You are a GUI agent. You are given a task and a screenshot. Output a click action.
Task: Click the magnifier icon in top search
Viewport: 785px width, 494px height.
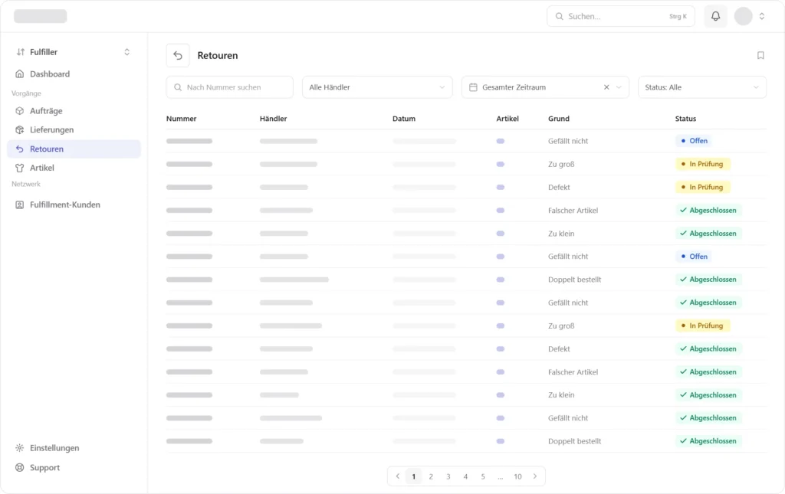(559, 17)
